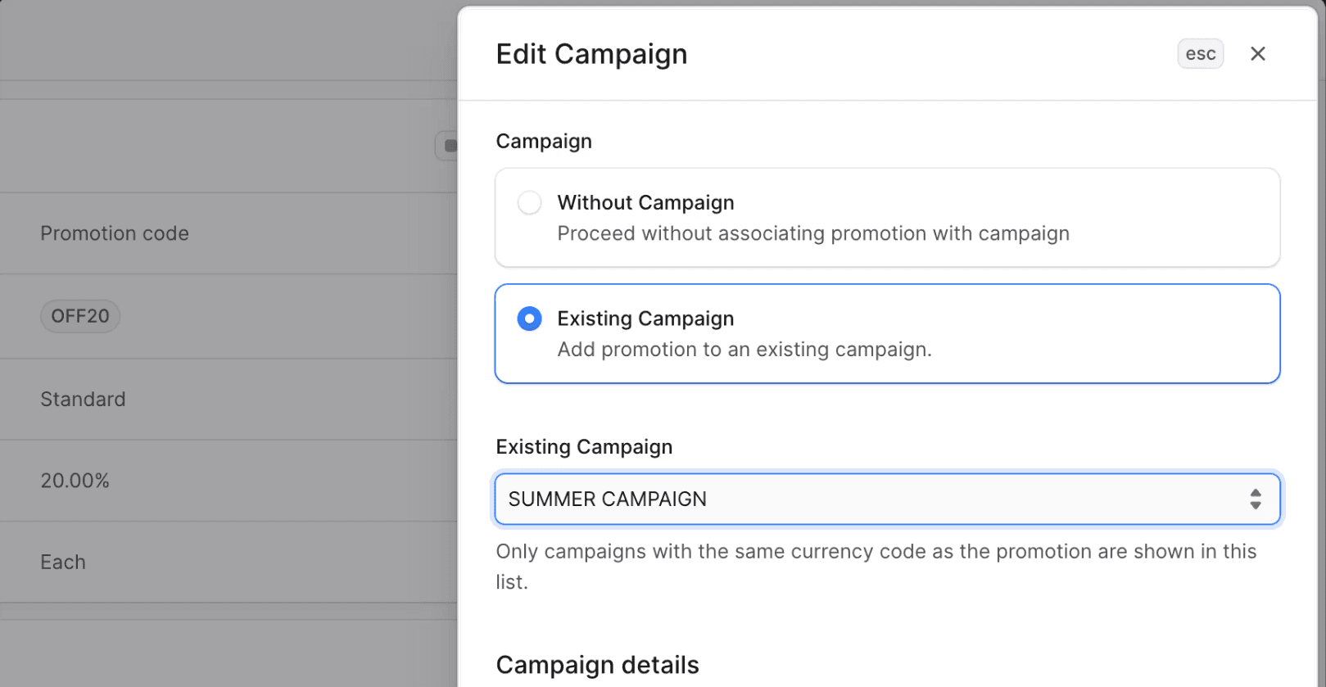Click the Standard row in the background table
Image resolution: width=1326 pixels, height=687 pixels.
point(83,399)
